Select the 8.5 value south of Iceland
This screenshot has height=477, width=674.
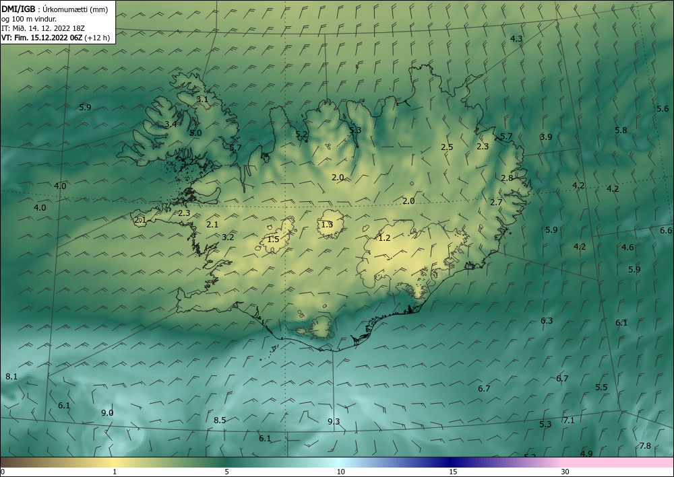(220, 420)
